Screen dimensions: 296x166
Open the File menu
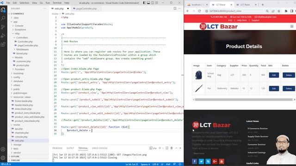(x=8, y=3)
